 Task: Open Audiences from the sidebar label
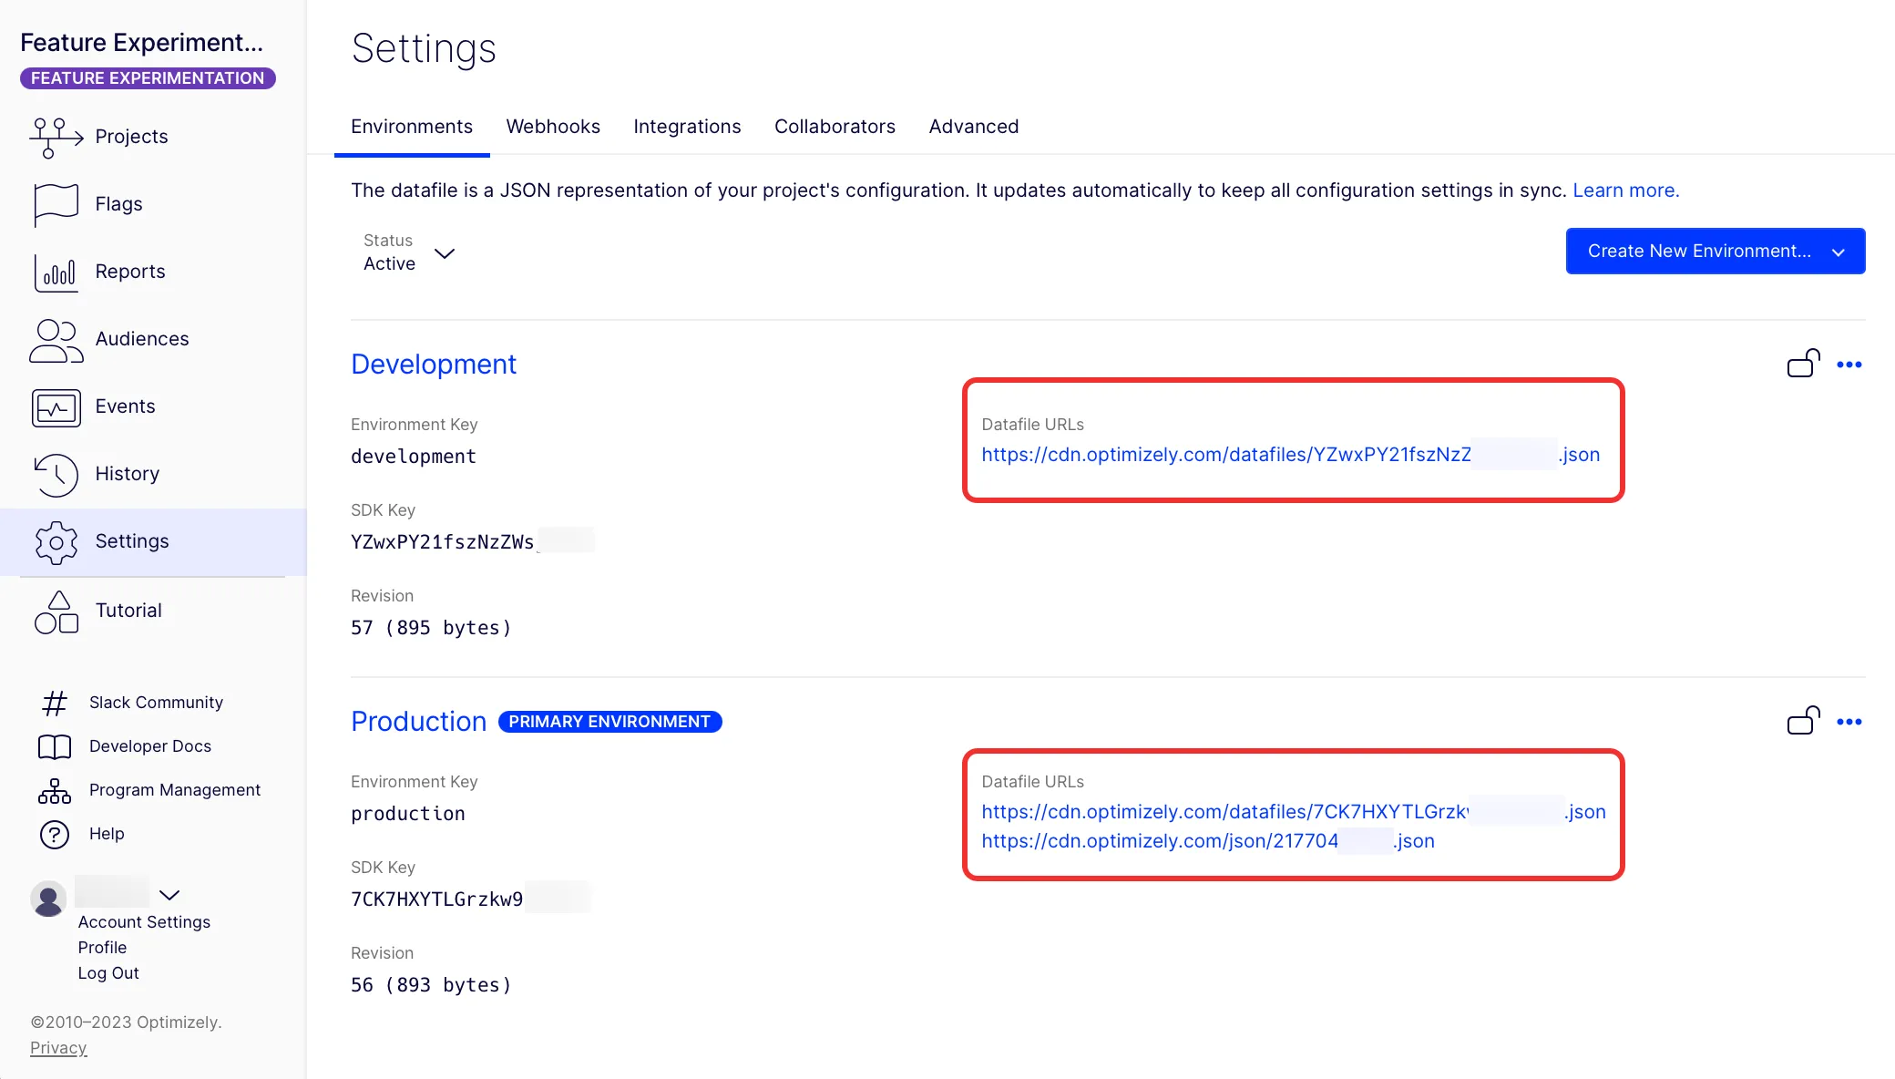tap(142, 339)
